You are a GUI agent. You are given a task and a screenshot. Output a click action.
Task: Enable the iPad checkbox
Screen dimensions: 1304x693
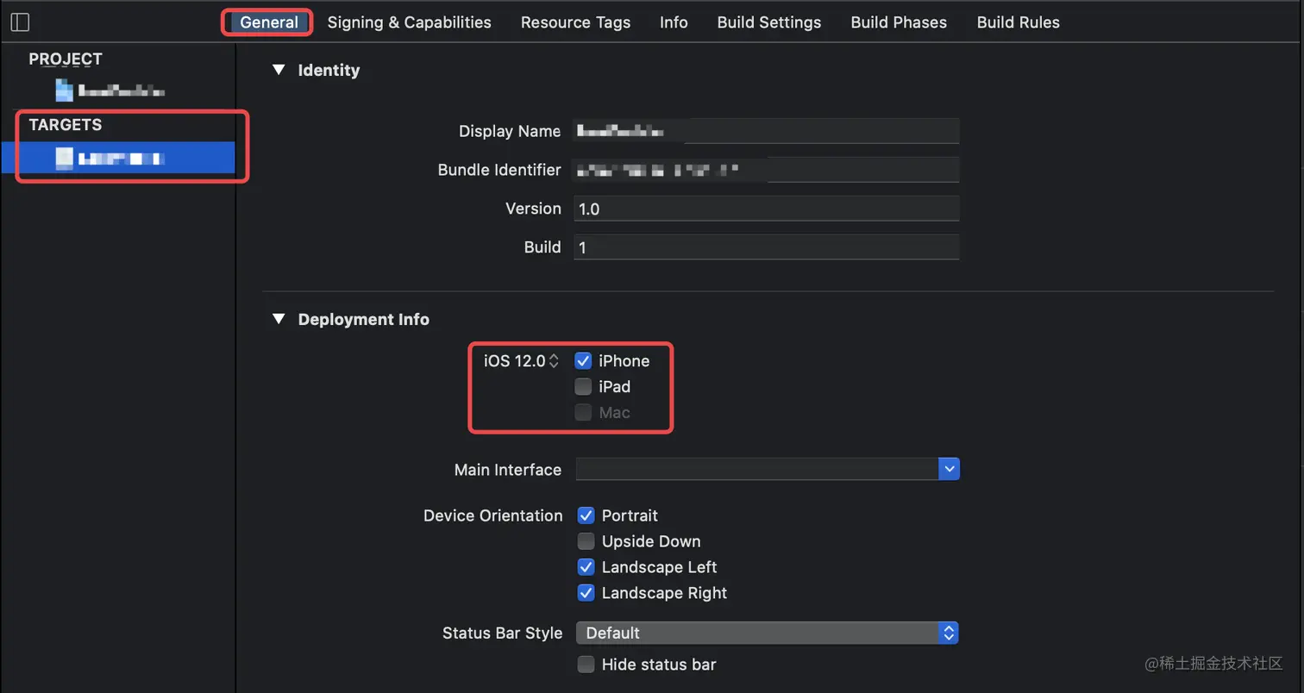click(x=584, y=387)
